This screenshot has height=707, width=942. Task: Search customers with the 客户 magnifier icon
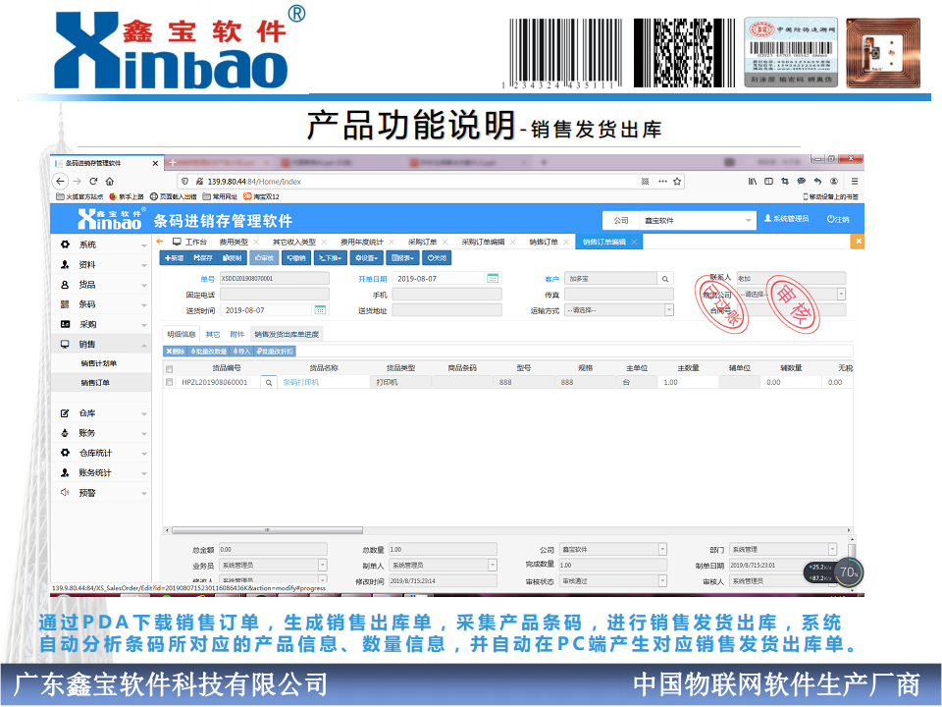[665, 279]
